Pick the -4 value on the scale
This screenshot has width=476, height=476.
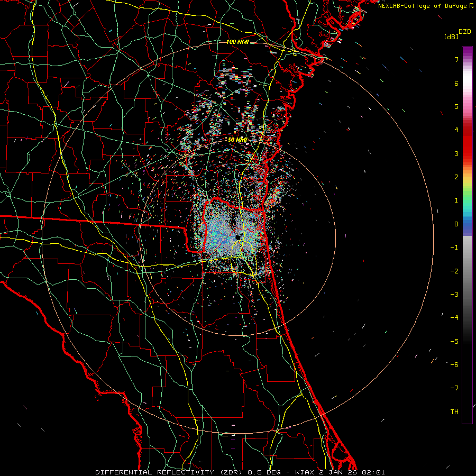(454, 317)
